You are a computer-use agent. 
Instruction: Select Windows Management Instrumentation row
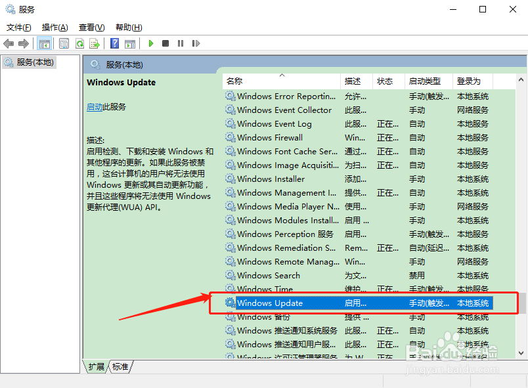[x=359, y=193]
